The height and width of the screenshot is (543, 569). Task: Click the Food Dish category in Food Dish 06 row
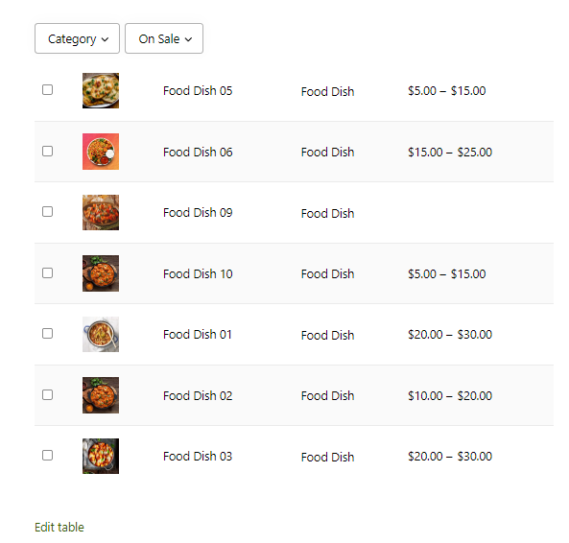click(x=328, y=152)
